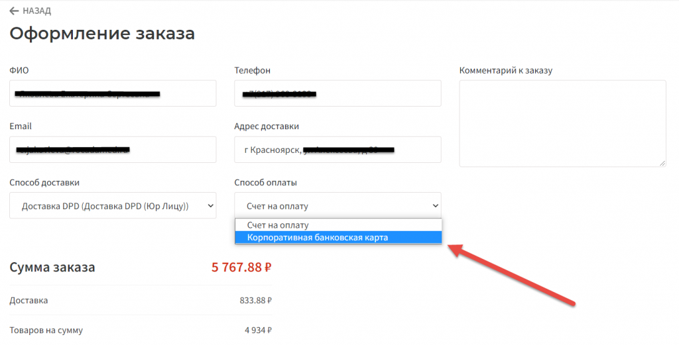Choose the Счет на оплату list option
This screenshot has height=345, width=679.
[278, 225]
